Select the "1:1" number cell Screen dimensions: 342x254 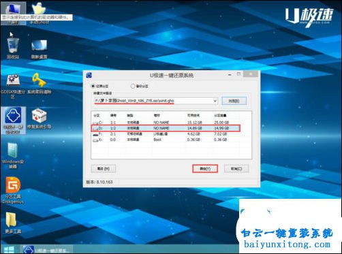tap(113, 123)
